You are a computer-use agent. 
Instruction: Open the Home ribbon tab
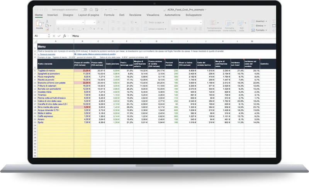point(39,15)
